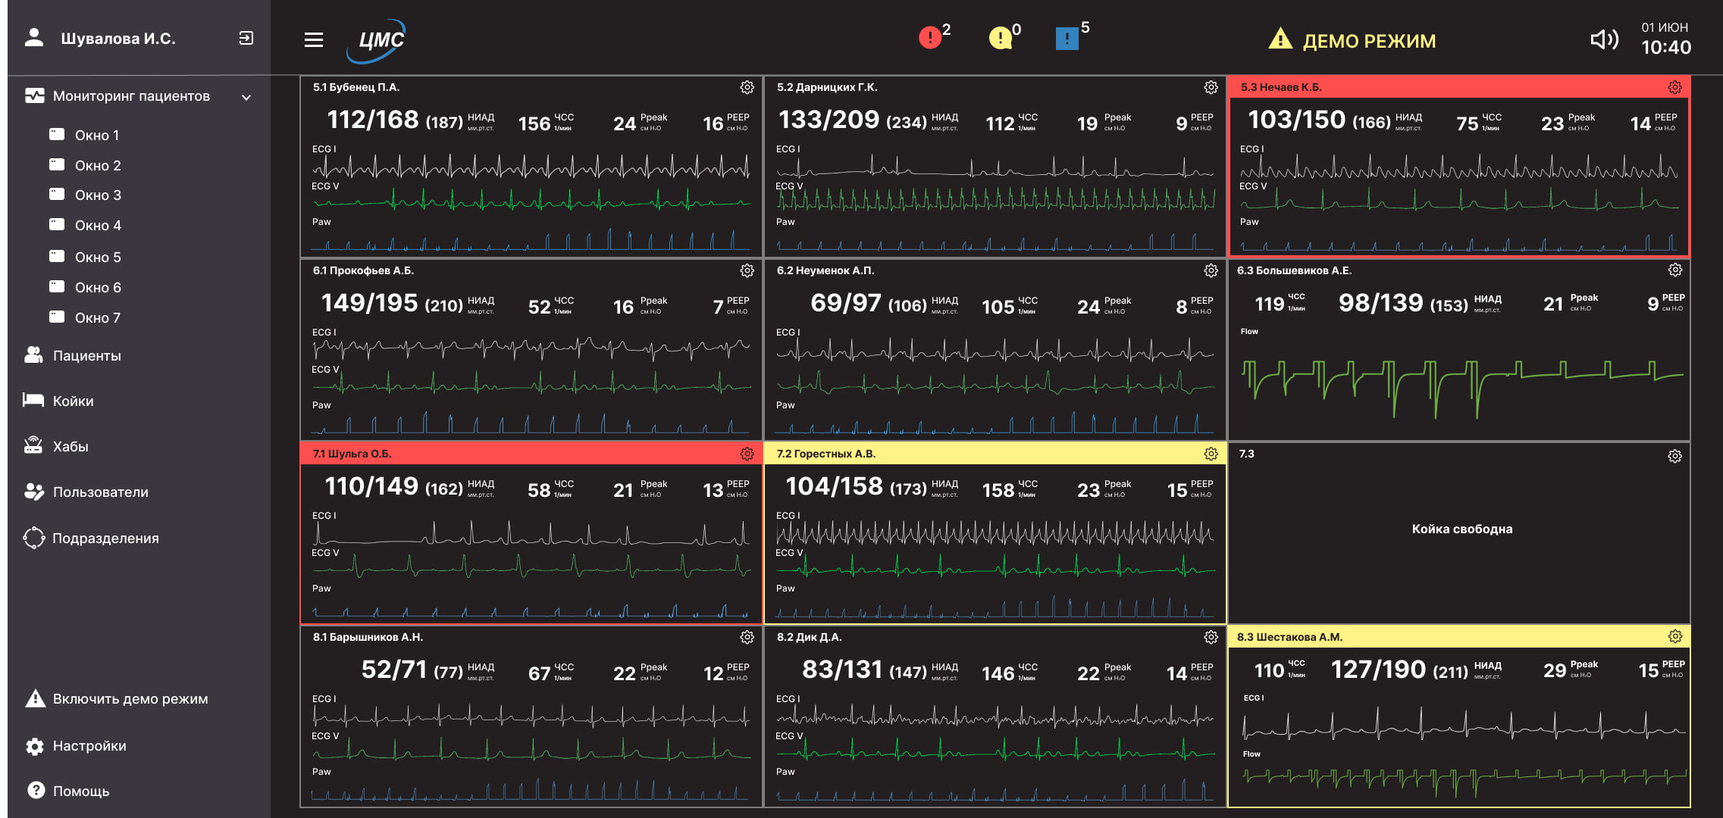Viewport: 1723px width, 818px height.
Task: Open settings gear for bed 5.3 Нечаев
Action: point(1674,88)
